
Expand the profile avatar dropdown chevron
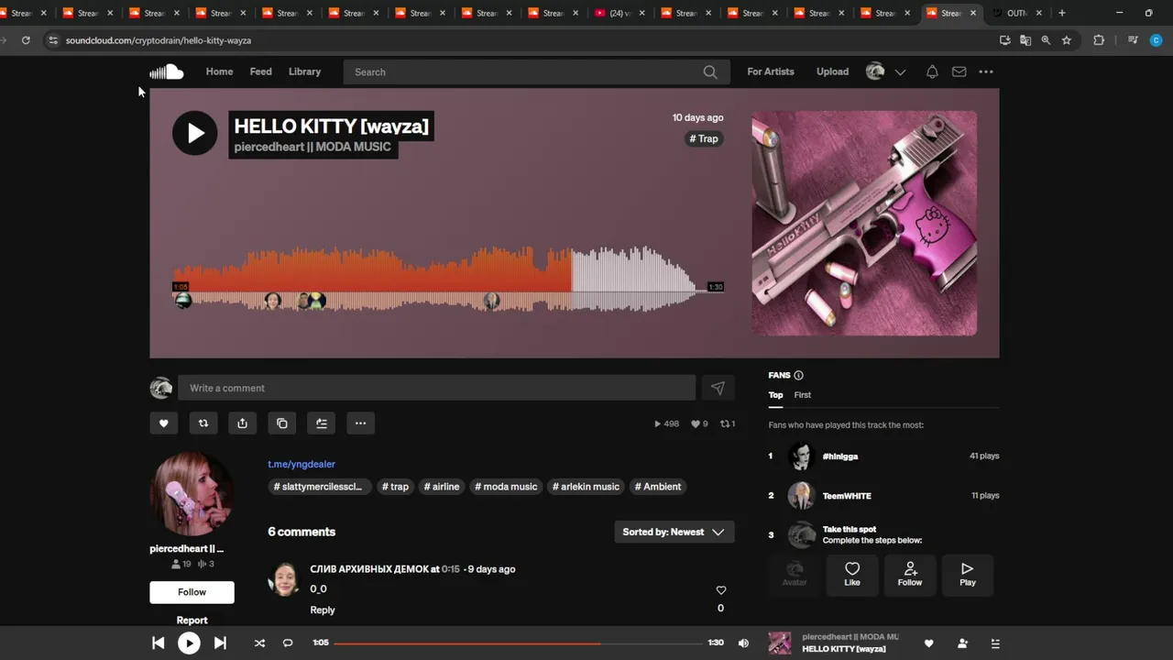[x=900, y=71]
